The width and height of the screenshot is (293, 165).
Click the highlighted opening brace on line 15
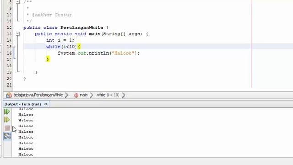[x=79, y=47]
